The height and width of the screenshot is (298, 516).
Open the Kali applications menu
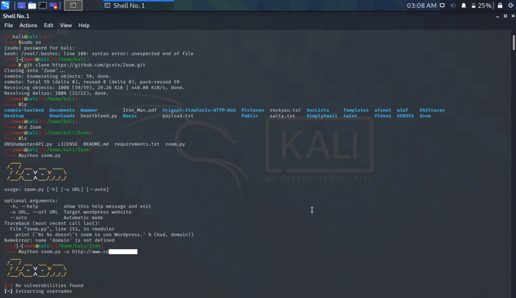coord(6,6)
